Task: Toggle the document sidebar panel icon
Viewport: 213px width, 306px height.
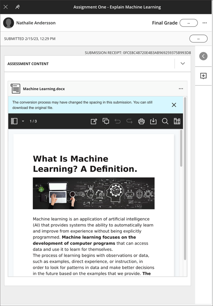Action: coord(14,121)
